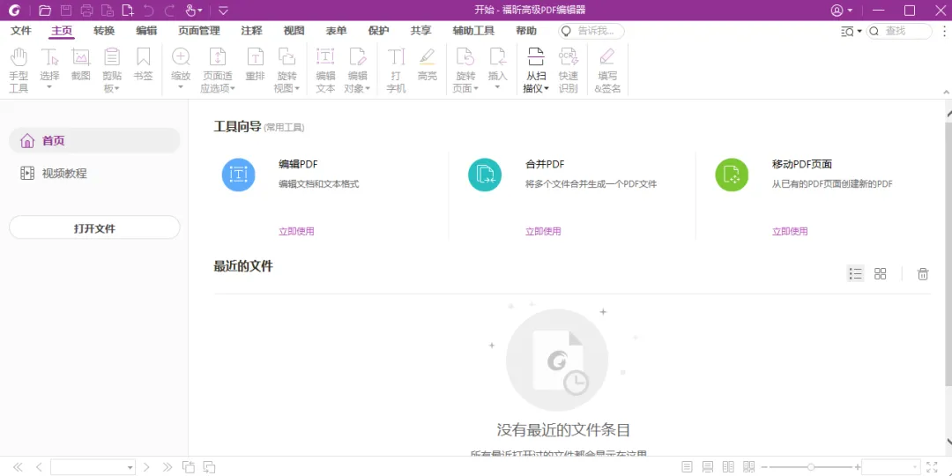Expand the 旋转页面 dropdown
The width and height of the screenshot is (952, 476).
(476, 89)
